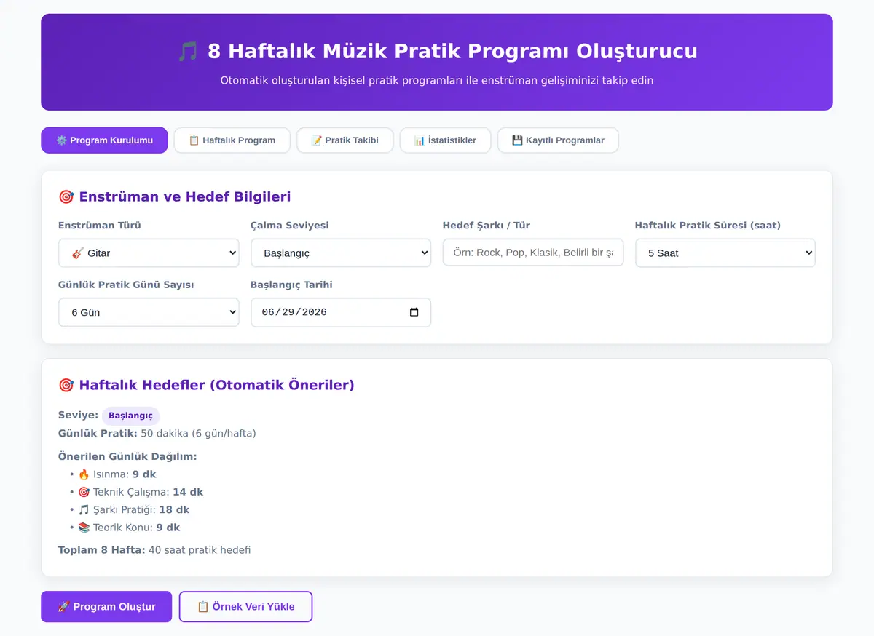Viewport: 874px width, 636px height.
Task: Click the Örnek Veri Yükle button
Action: coord(246,607)
